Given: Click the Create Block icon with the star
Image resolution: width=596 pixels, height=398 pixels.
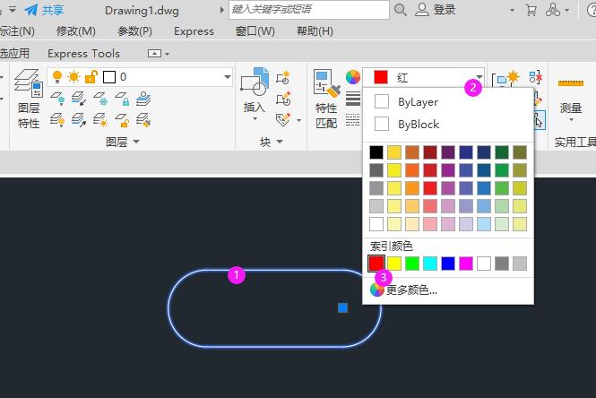Looking at the screenshot, I should pos(283,78).
